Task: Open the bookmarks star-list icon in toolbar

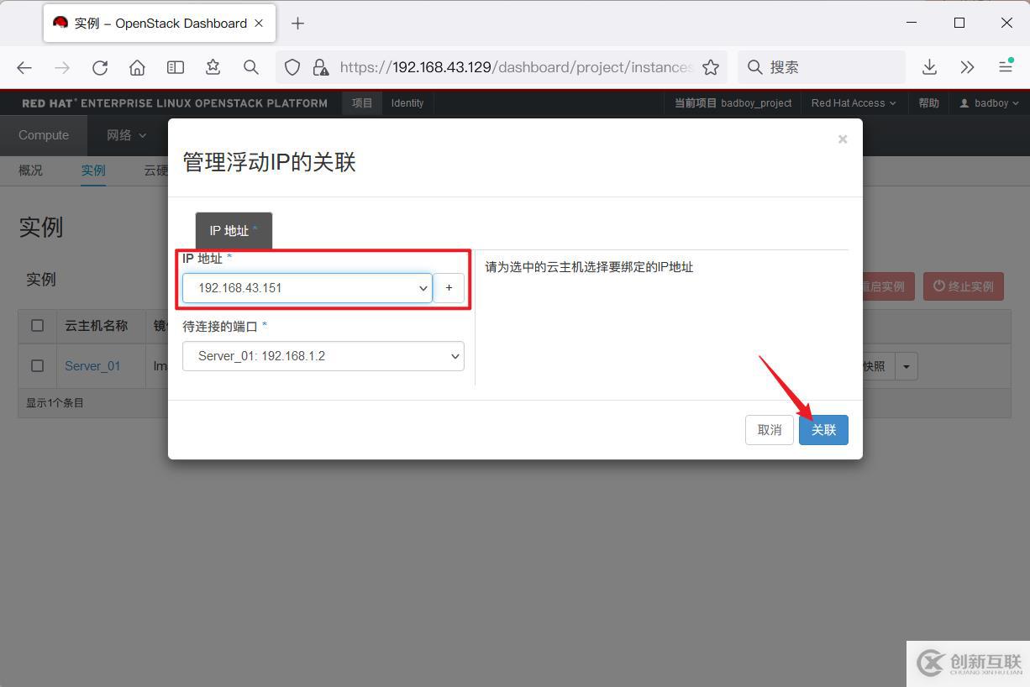Action: coord(213,67)
